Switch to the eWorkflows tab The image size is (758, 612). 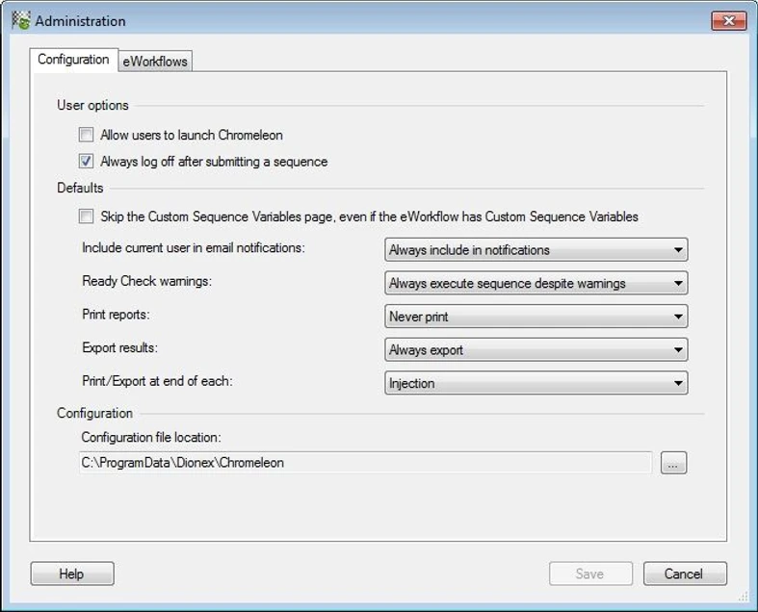[155, 62]
